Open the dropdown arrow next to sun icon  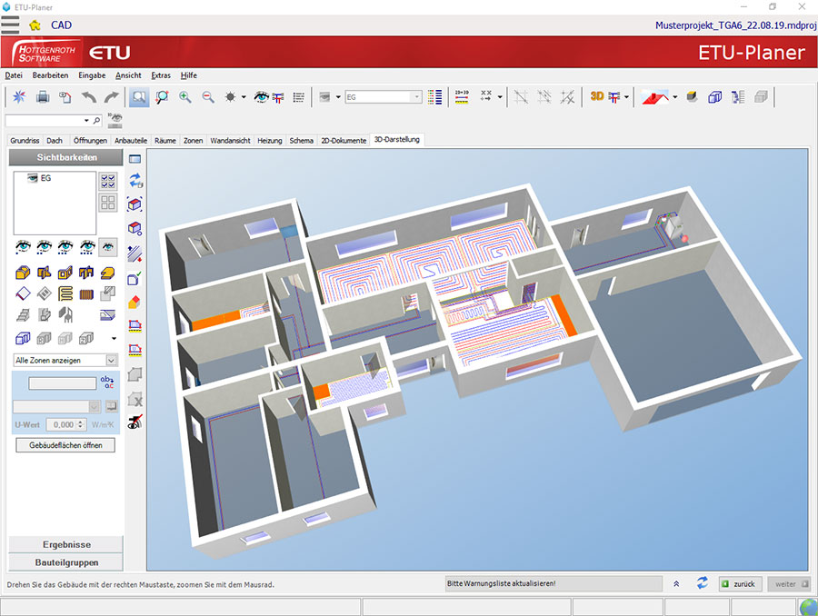coord(243,97)
